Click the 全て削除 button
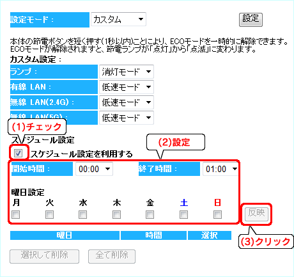294x277 pixels. (x=112, y=257)
